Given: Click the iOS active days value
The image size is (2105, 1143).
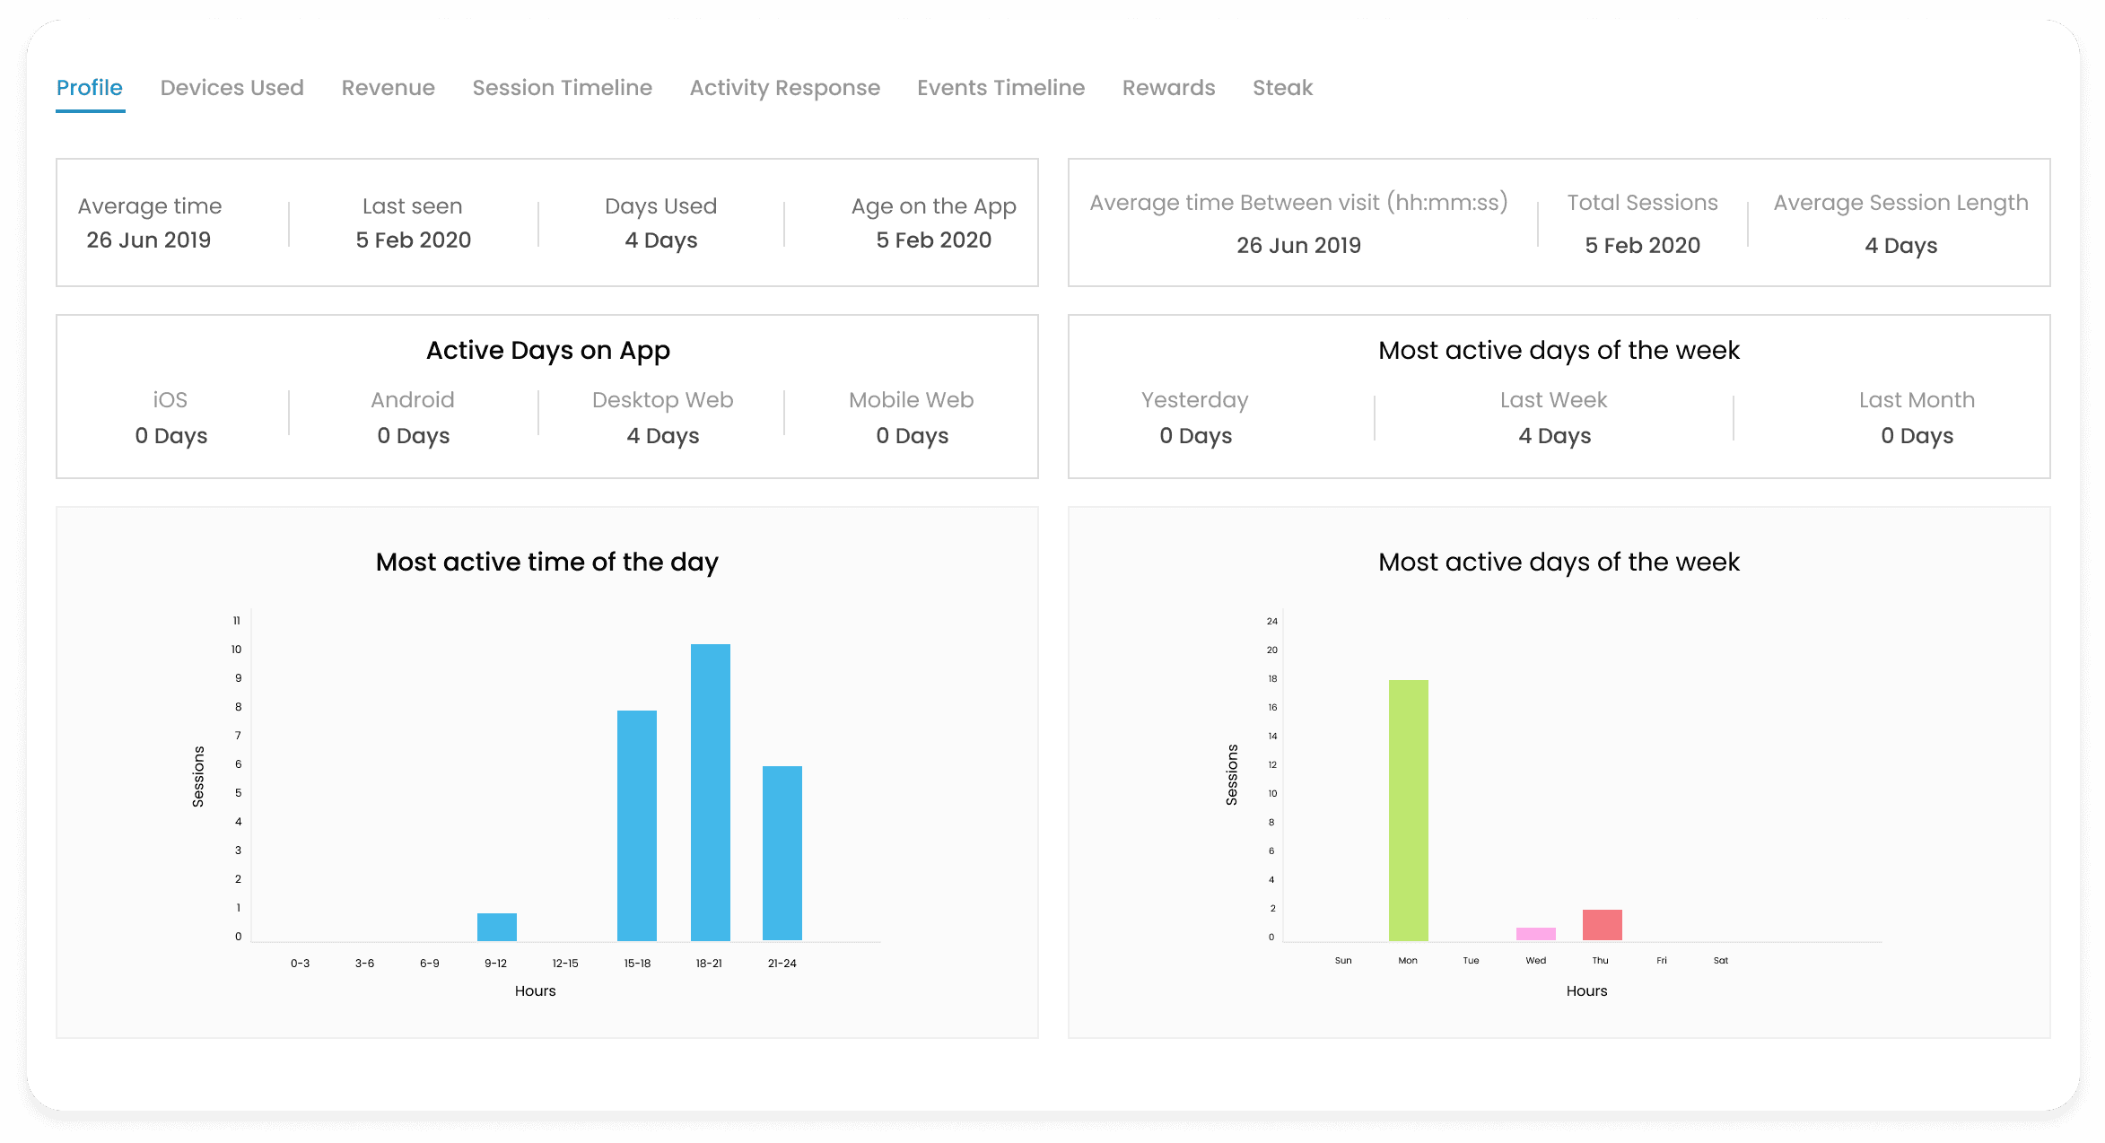Looking at the screenshot, I should 170,435.
